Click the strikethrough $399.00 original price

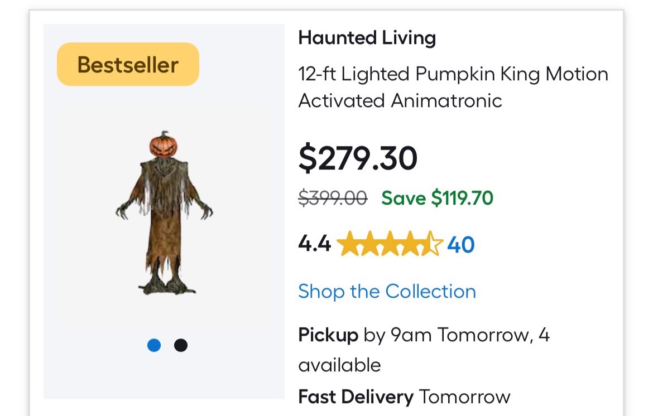click(333, 198)
